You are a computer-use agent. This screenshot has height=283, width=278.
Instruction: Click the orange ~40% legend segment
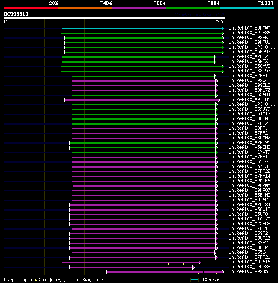[85, 8]
